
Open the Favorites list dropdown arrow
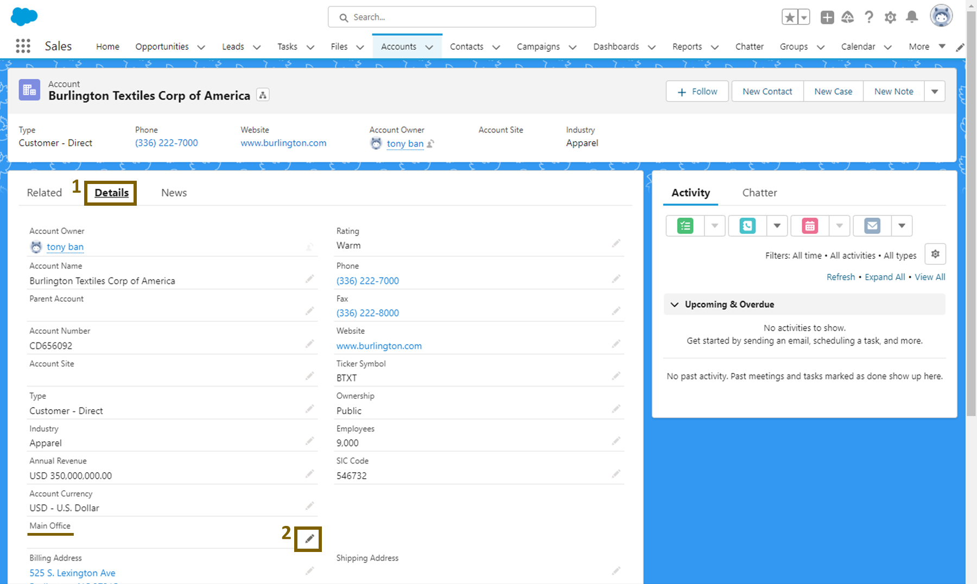[x=804, y=17]
